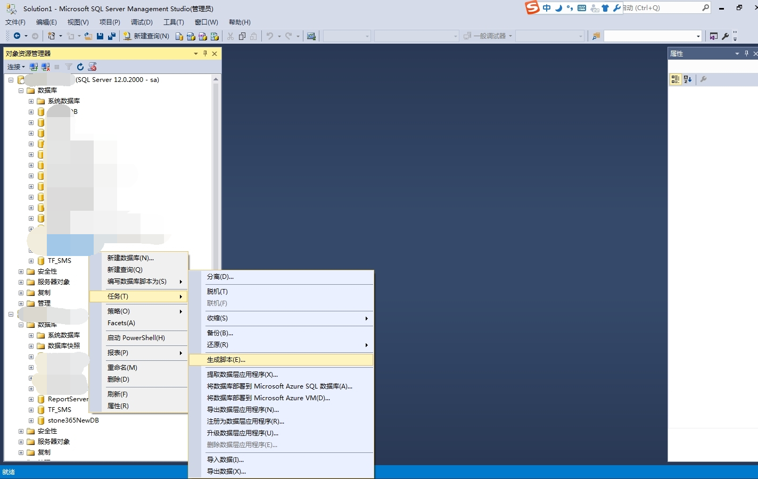Click the filter funnel icon
Viewport: 758px width, 479px height.
pos(69,67)
